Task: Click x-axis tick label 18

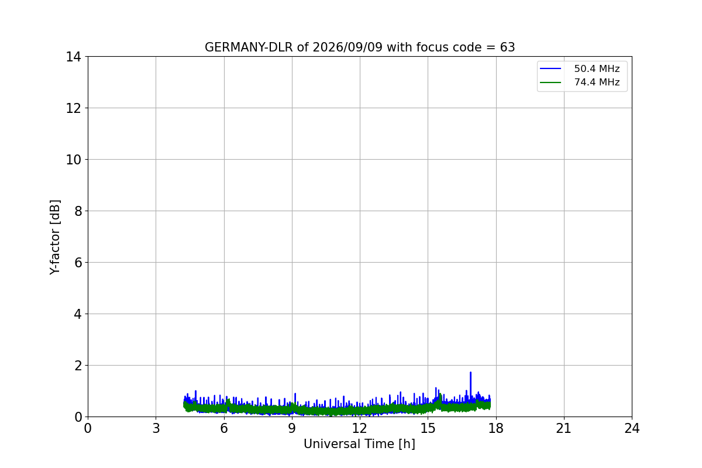Action: coord(496,428)
